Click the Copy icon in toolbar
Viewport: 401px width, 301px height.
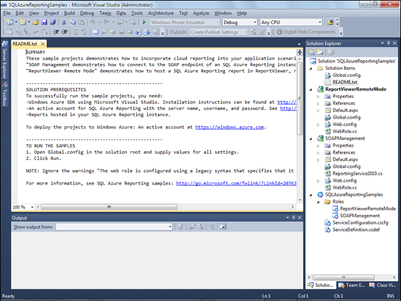[72, 22]
